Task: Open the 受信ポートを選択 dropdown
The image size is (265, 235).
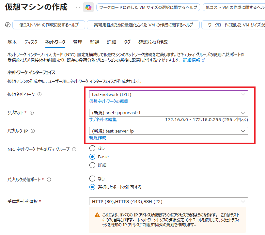Action: pyautogui.click(x=168, y=201)
